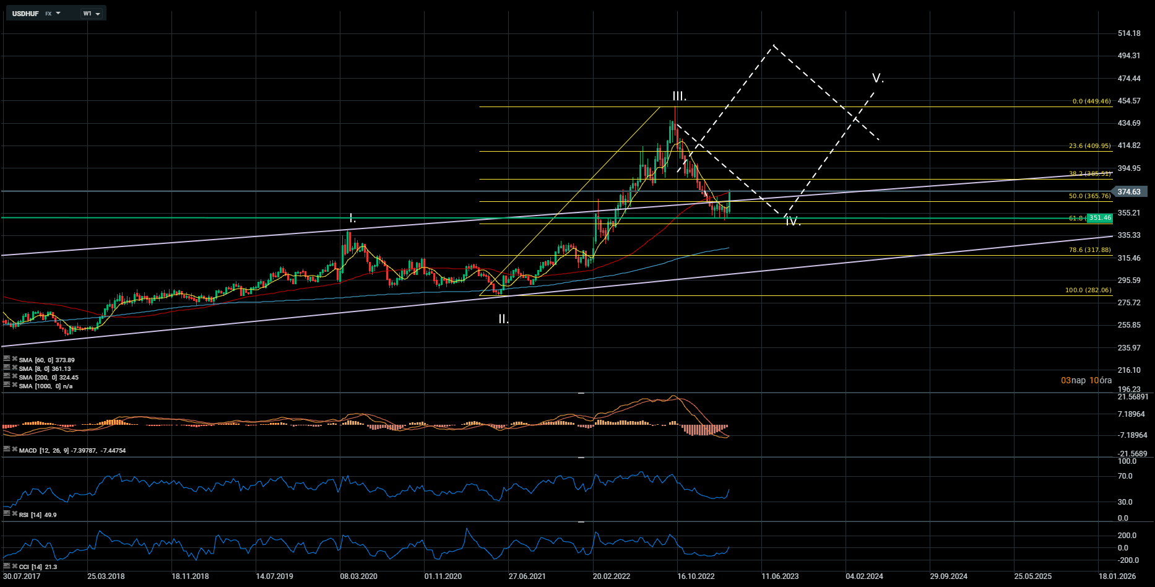This screenshot has height=587, width=1155.
Task: Open settings for the MACD indicator
Action: (6, 450)
